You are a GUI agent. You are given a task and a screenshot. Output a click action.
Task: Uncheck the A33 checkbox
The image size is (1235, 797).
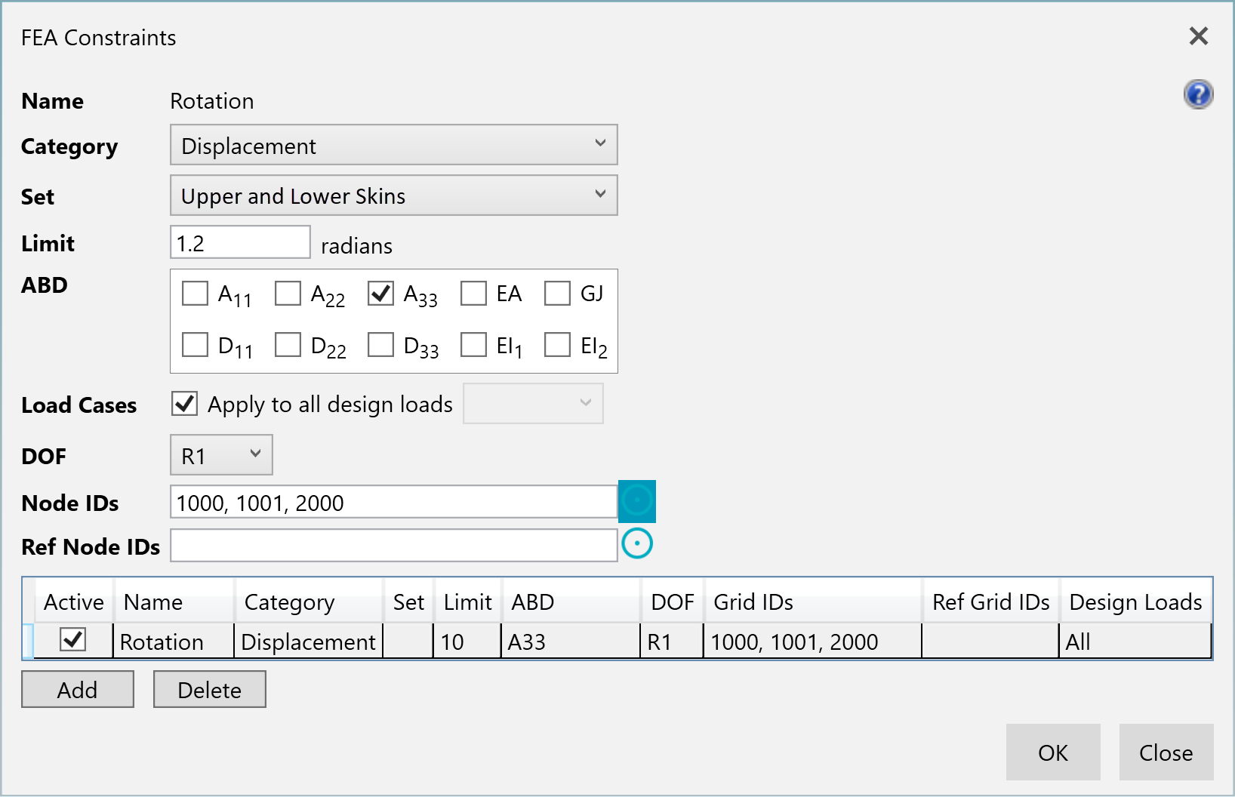click(380, 293)
